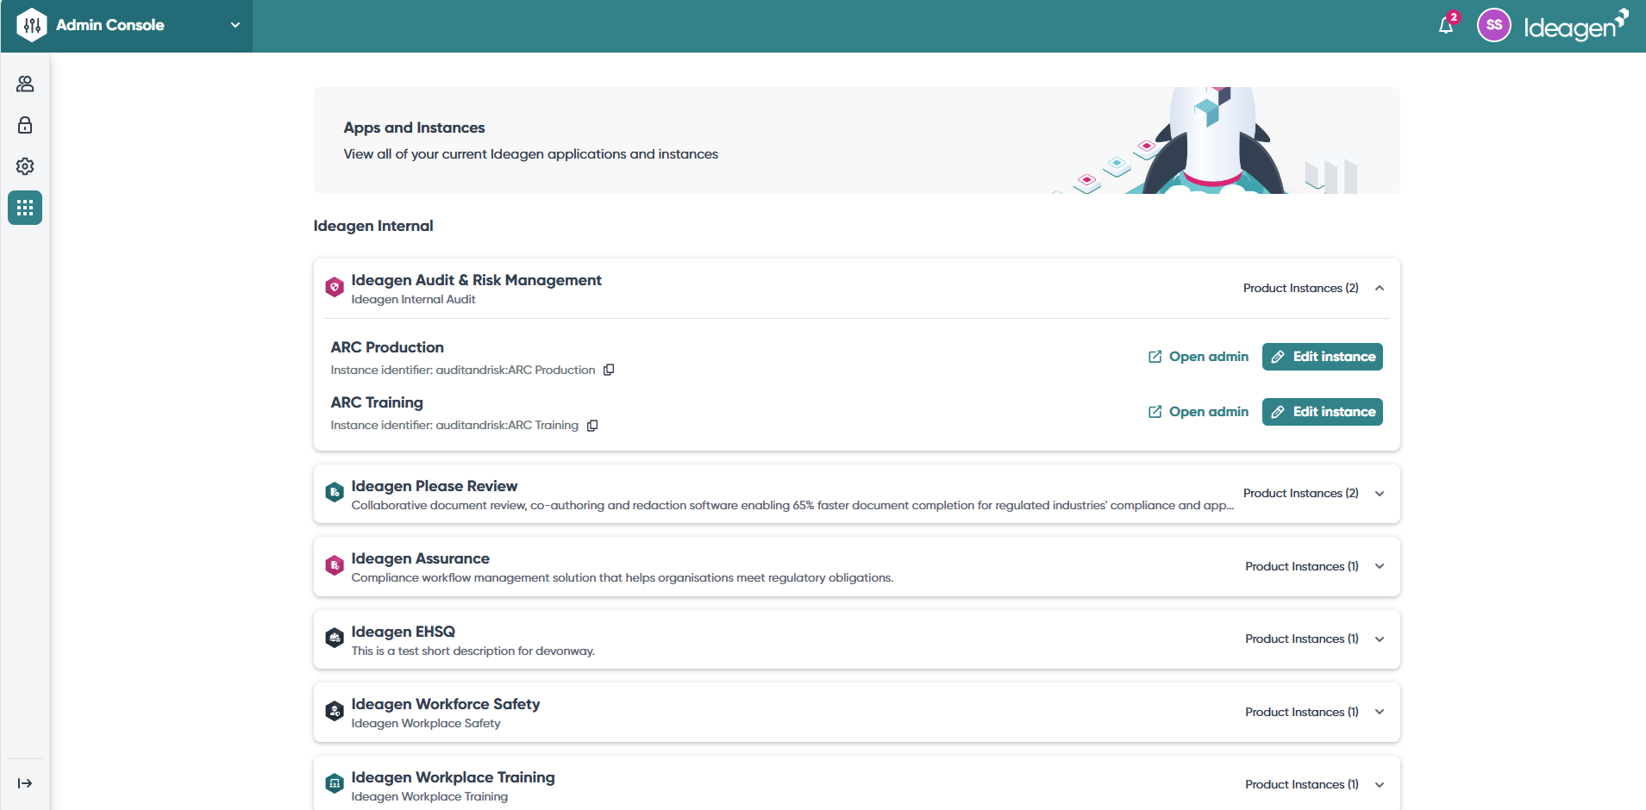1646x810 pixels.
Task: Open admin for ARC Training
Action: (x=1199, y=412)
